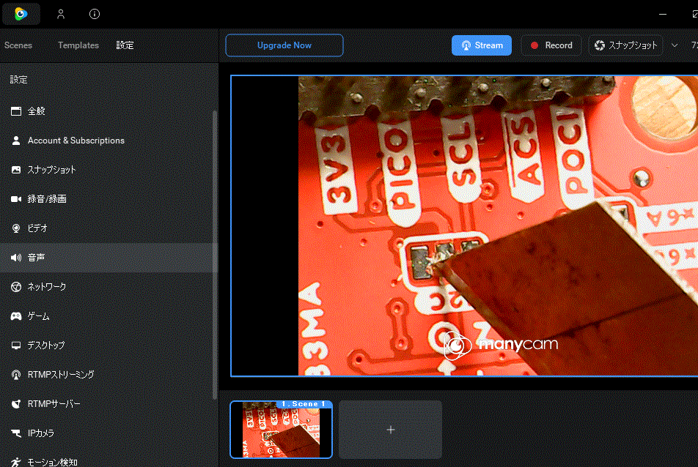Viewport: 698px width, 467px height.
Task: Open Account & Subscriptions settings
Action: tap(76, 141)
